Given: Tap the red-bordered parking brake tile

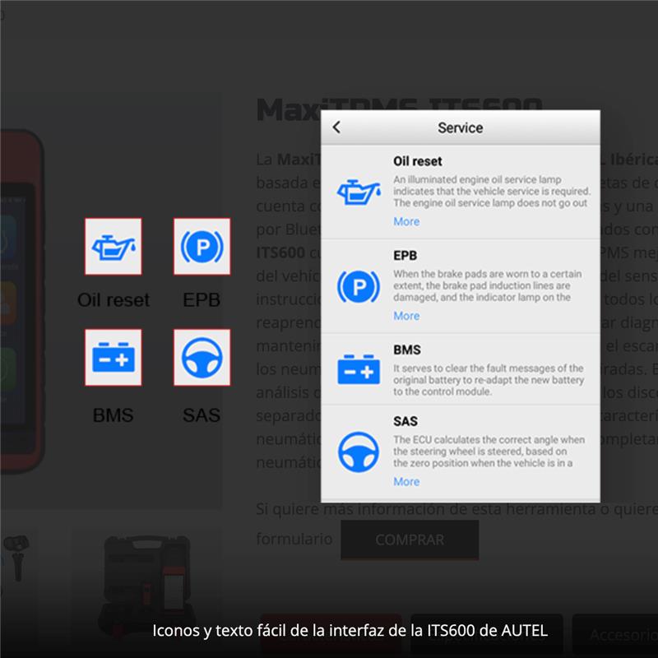Looking at the screenshot, I should 202,246.
